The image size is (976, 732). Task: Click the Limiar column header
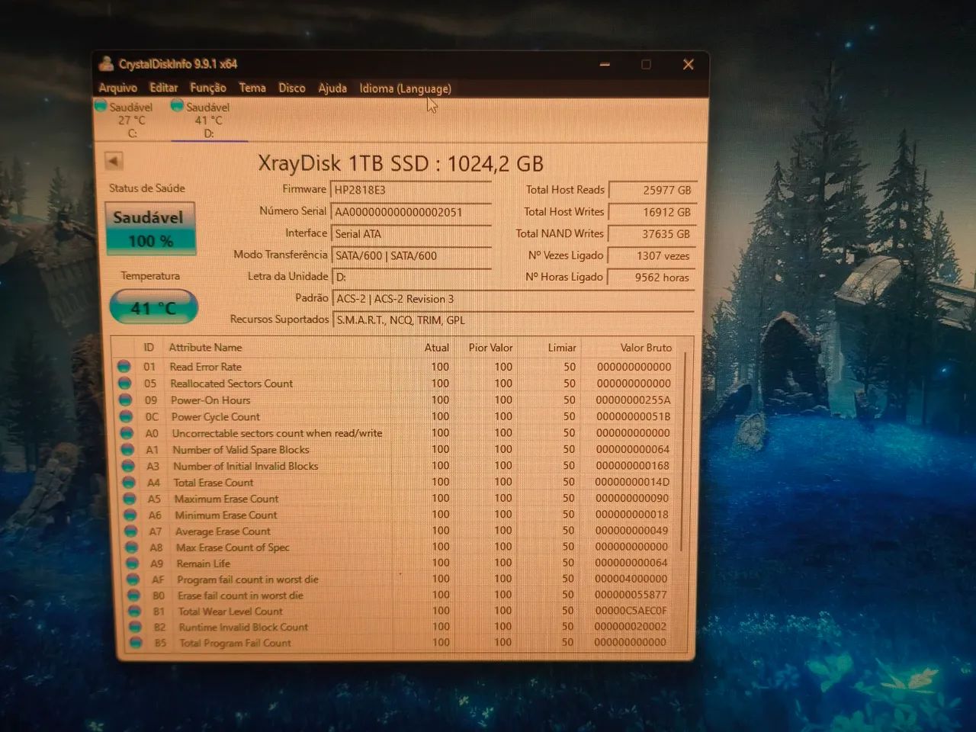pos(562,348)
